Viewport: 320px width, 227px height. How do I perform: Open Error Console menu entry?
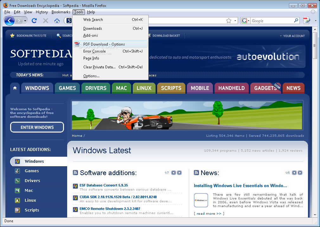[110, 51]
